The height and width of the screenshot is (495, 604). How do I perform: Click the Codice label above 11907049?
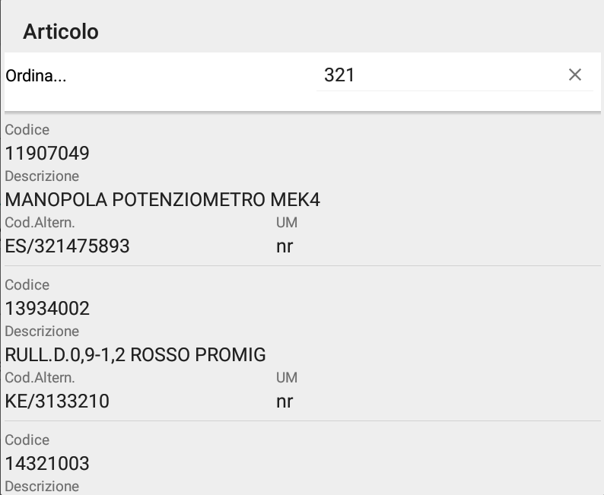point(27,130)
